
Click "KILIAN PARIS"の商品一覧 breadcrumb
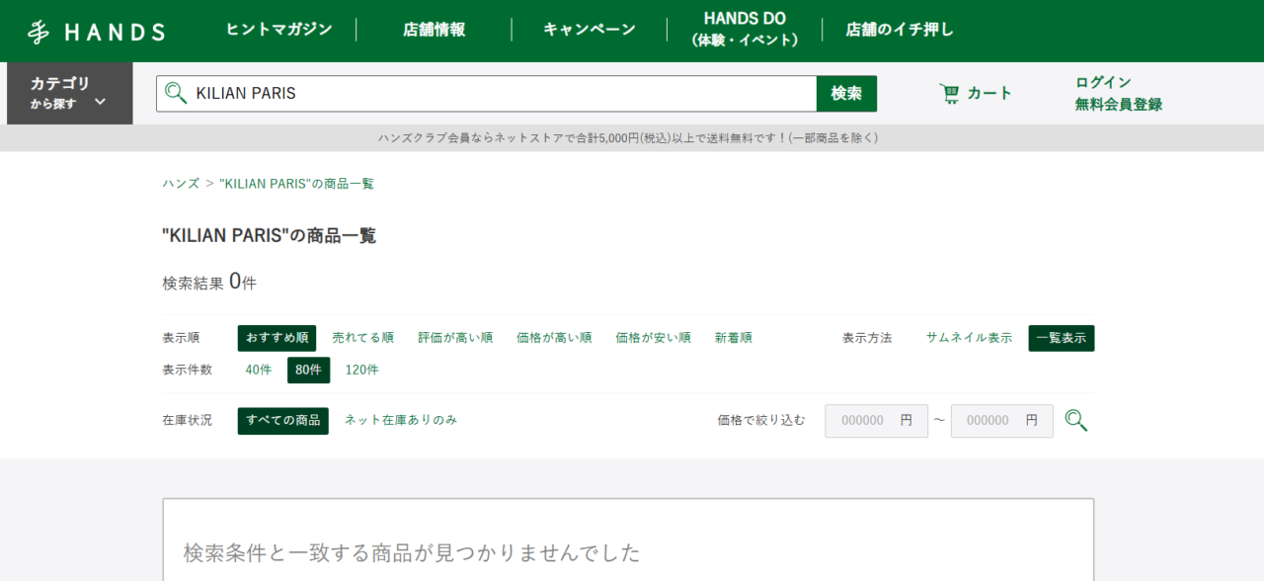tap(296, 184)
